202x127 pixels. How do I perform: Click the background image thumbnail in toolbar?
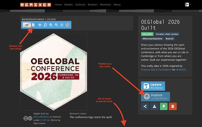point(27,25)
